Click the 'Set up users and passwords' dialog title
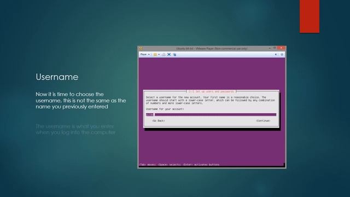This screenshot has width=350, height=197. (211, 91)
